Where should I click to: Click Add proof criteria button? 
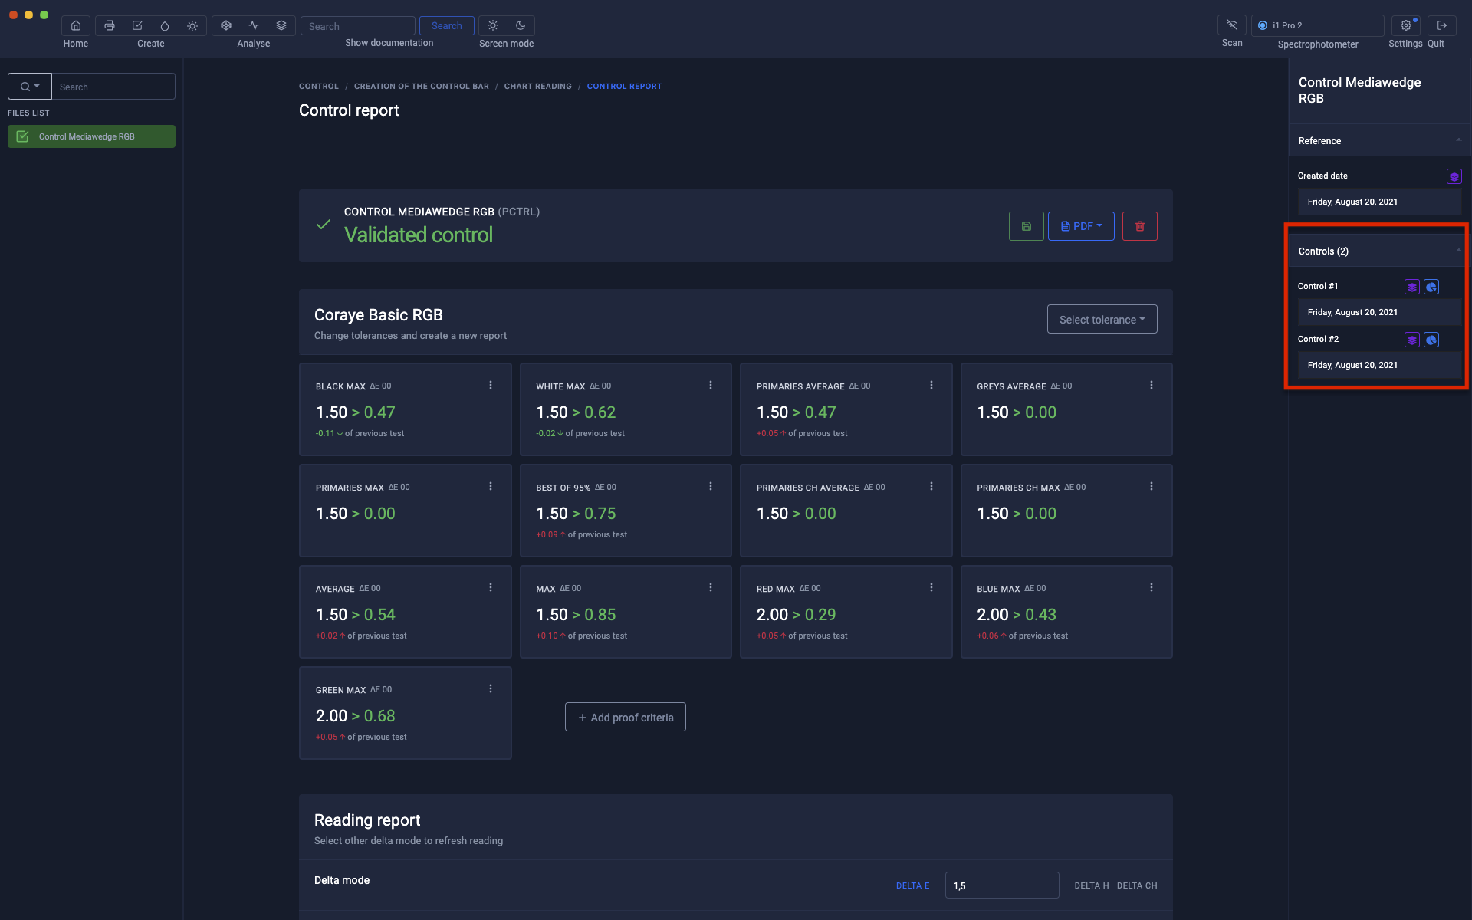click(x=626, y=717)
